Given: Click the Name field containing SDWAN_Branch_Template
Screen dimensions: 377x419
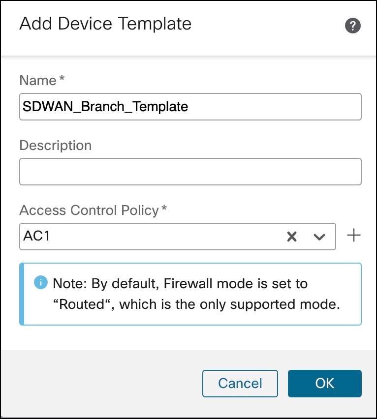Looking at the screenshot, I should click(x=190, y=106).
